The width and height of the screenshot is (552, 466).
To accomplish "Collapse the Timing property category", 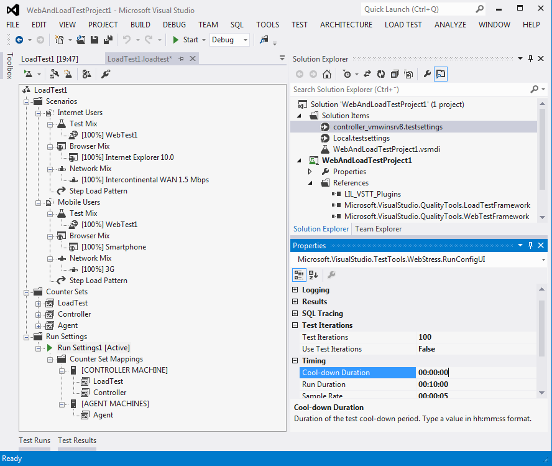I will [295, 361].
